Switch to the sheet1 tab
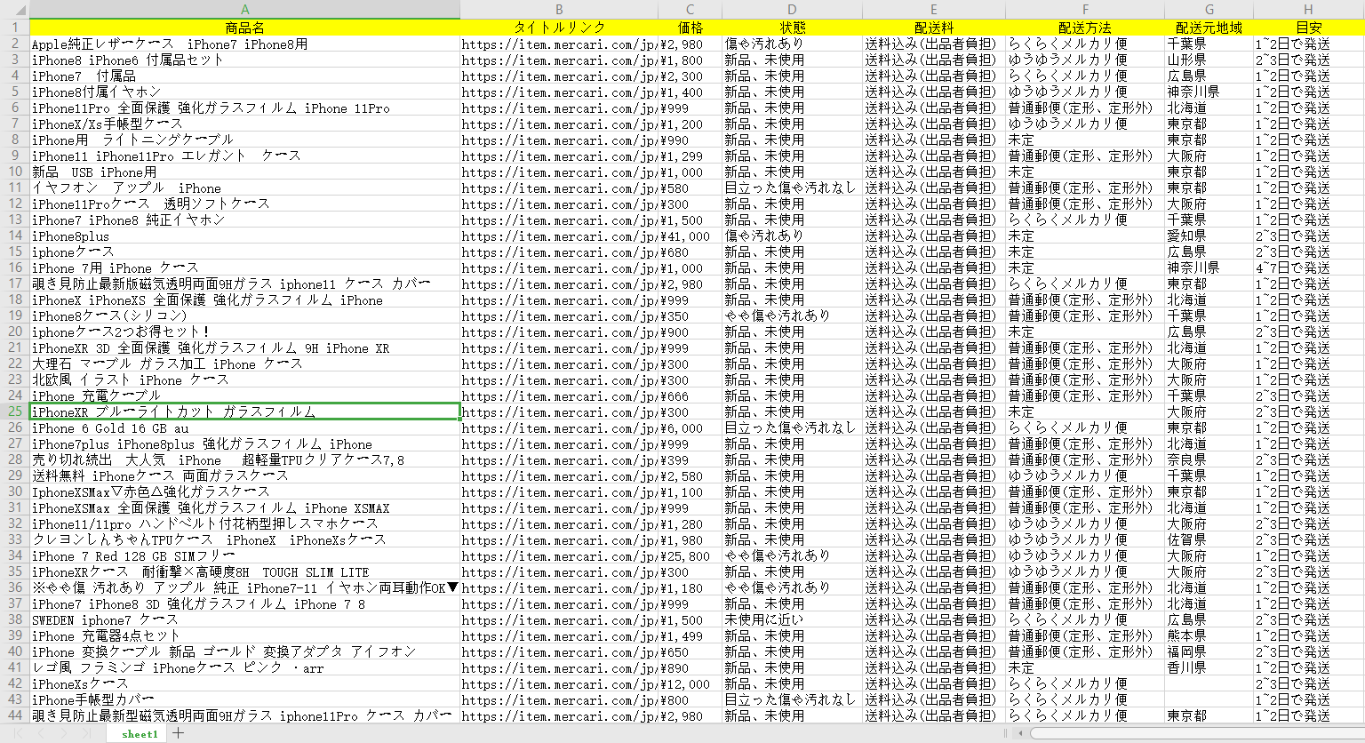Viewport: 1365px width, 743px height. [140, 734]
